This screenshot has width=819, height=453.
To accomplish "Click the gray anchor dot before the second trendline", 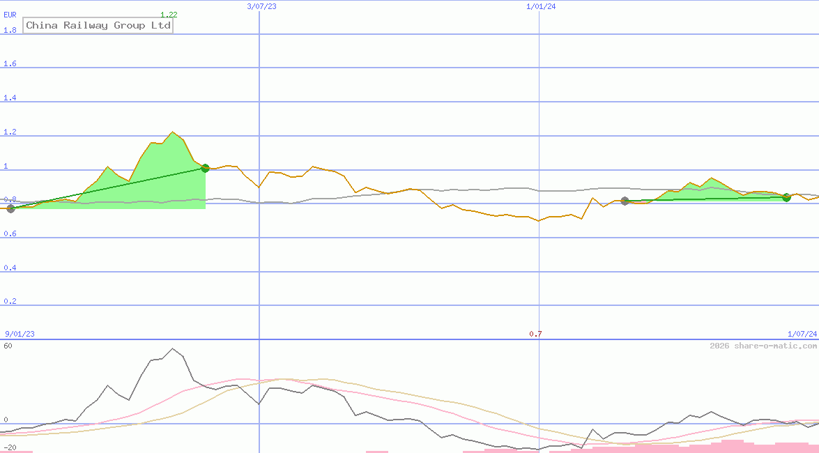I will click(625, 201).
